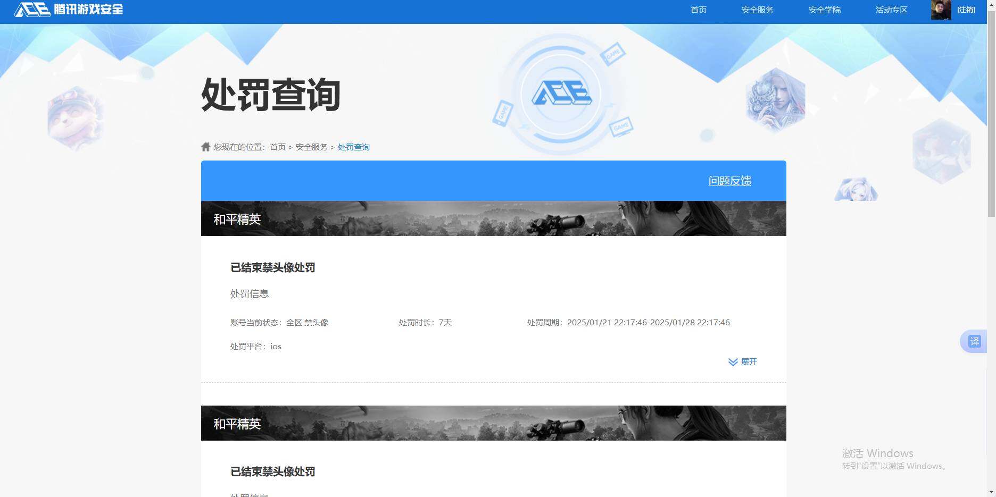Screen dimensions: 996x497
Task: Click the home icon in the breadcrumb
Action: click(205, 147)
